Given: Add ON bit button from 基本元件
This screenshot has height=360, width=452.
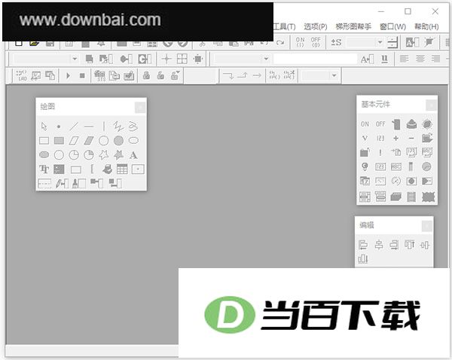Looking at the screenshot, I should tap(365, 124).
